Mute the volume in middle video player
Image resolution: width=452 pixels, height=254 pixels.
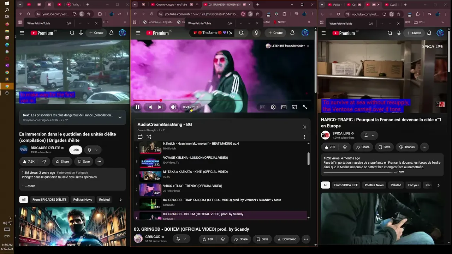[173, 107]
